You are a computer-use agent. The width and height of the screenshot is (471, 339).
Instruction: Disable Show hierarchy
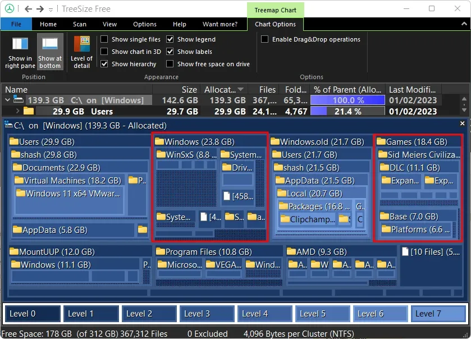pyautogui.click(x=104, y=63)
